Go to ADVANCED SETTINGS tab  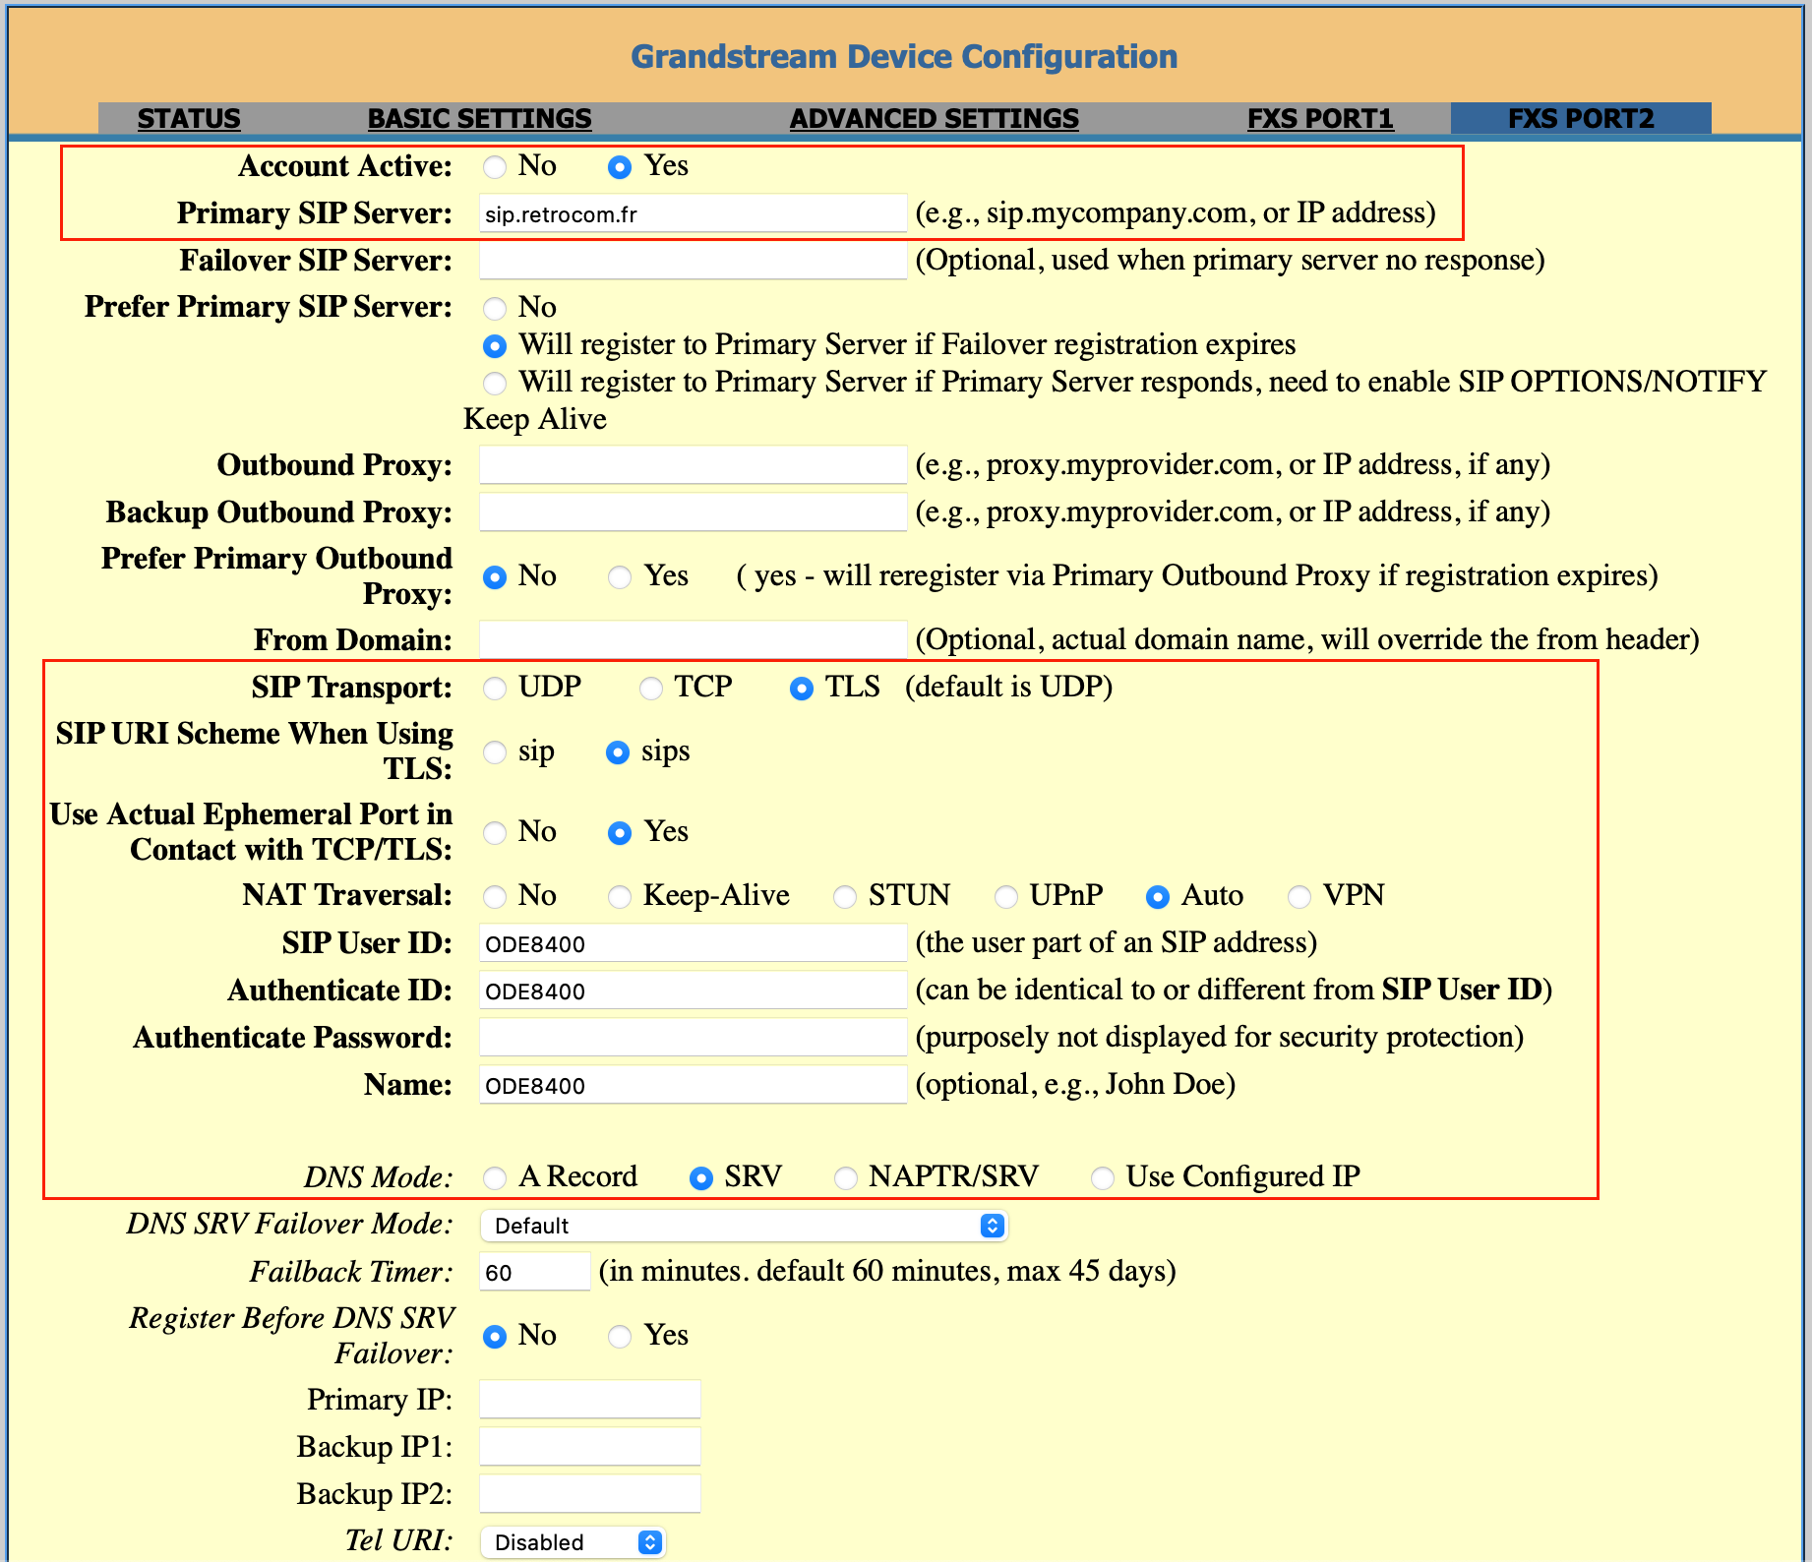tap(934, 119)
